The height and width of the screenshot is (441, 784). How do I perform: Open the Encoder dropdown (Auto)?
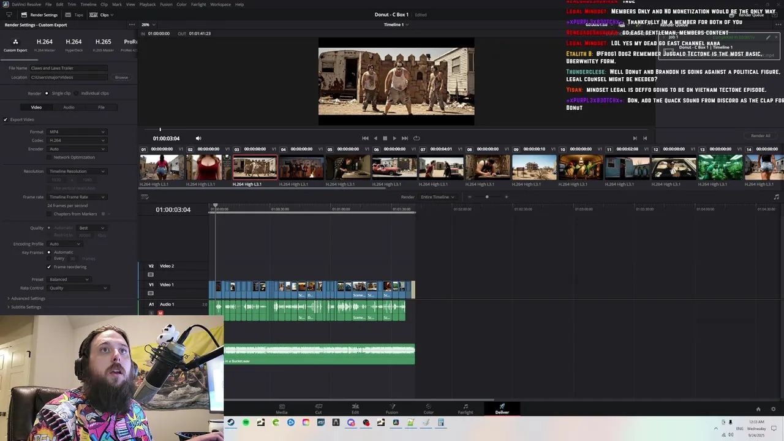pyautogui.click(x=77, y=149)
